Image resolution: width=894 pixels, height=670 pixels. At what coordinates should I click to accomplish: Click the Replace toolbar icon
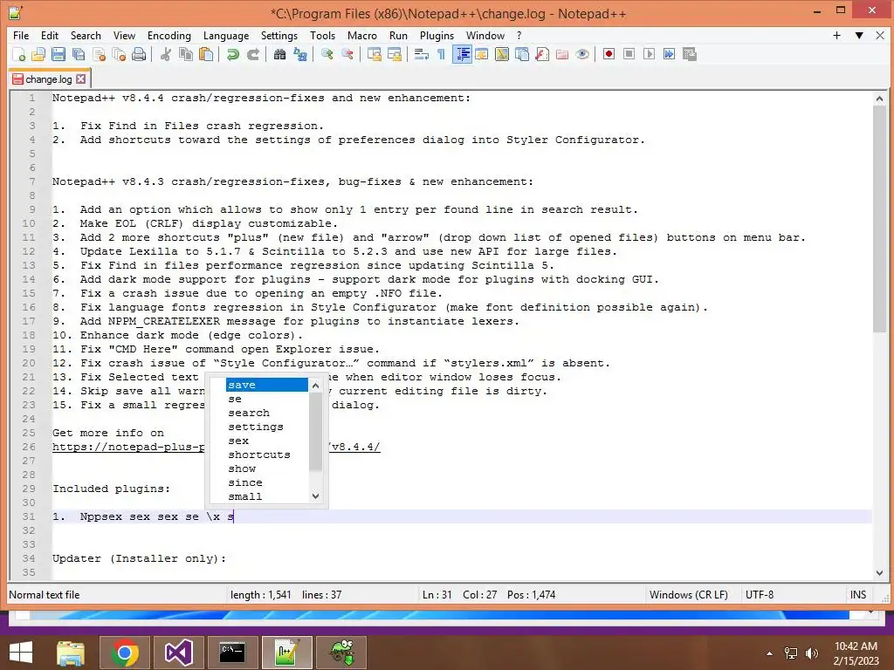click(x=300, y=54)
